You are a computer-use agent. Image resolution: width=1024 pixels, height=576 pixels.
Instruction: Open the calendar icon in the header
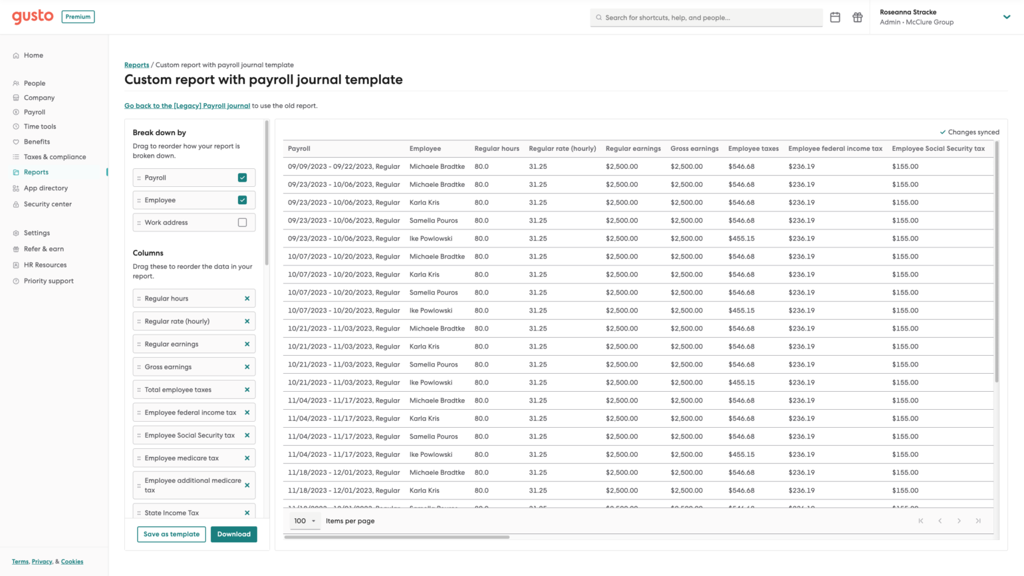click(x=835, y=17)
